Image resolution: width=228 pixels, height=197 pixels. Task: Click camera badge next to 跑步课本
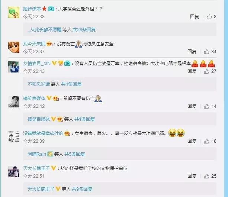51,9
